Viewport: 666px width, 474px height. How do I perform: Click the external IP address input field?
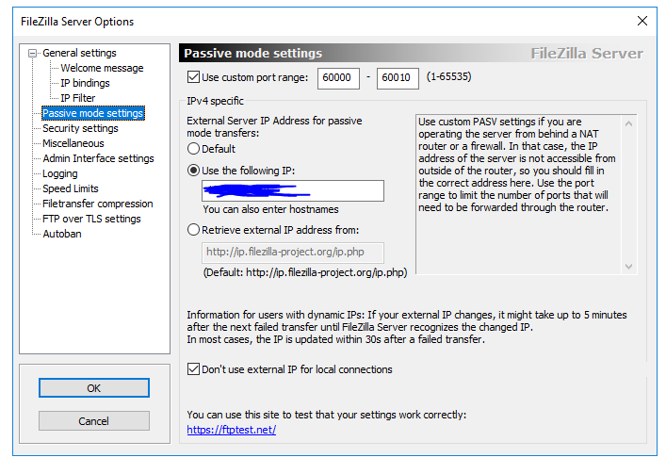click(x=293, y=190)
